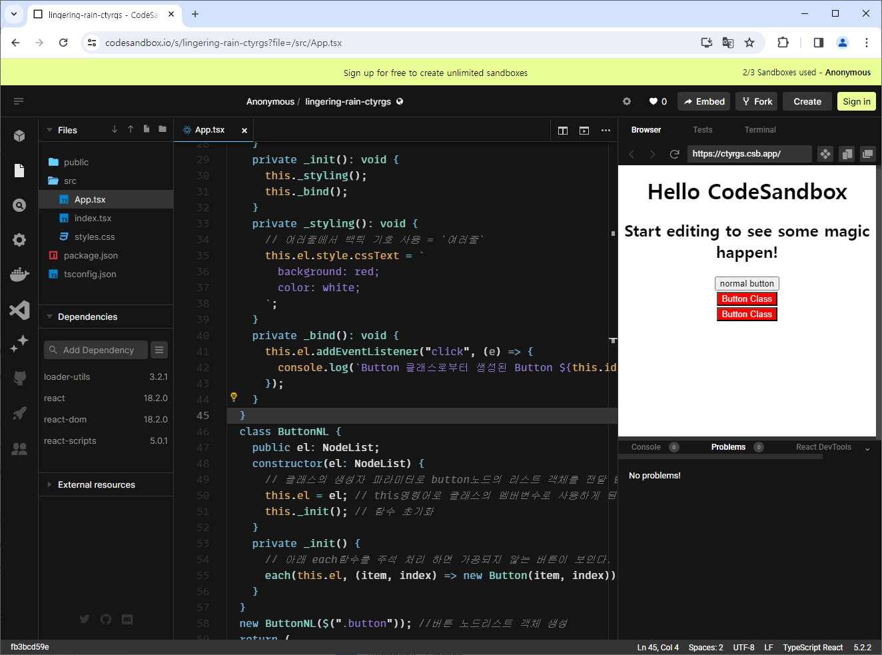Open dependency list menu button
This screenshot has width=882, height=655.
(159, 350)
